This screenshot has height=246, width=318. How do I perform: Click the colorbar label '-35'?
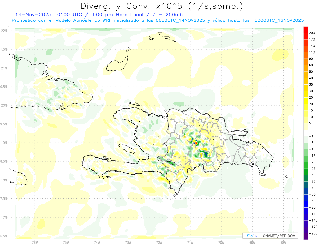(x=312, y=182)
